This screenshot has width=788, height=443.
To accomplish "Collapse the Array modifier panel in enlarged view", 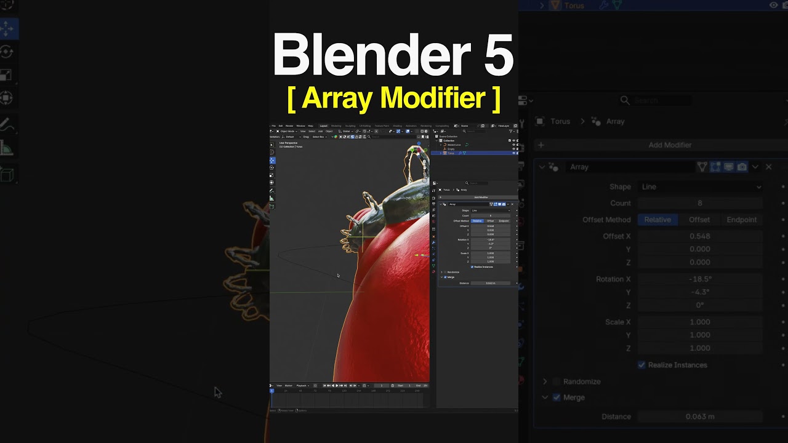I will click(x=542, y=167).
